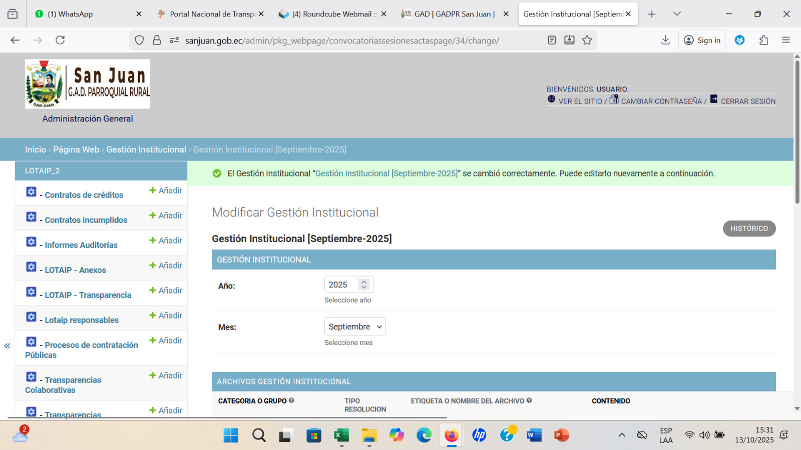Click the CERRAR SESIÓN link
The height and width of the screenshot is (450, 801).
pos(748,101)
